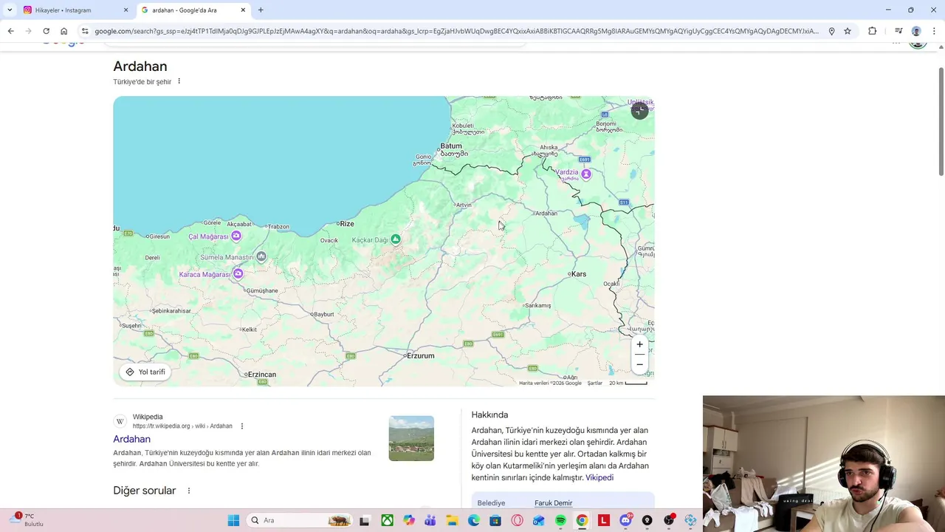Select Çal Mağarası marker on map
This screenshot has width=945, height=532.
point(236,236)
